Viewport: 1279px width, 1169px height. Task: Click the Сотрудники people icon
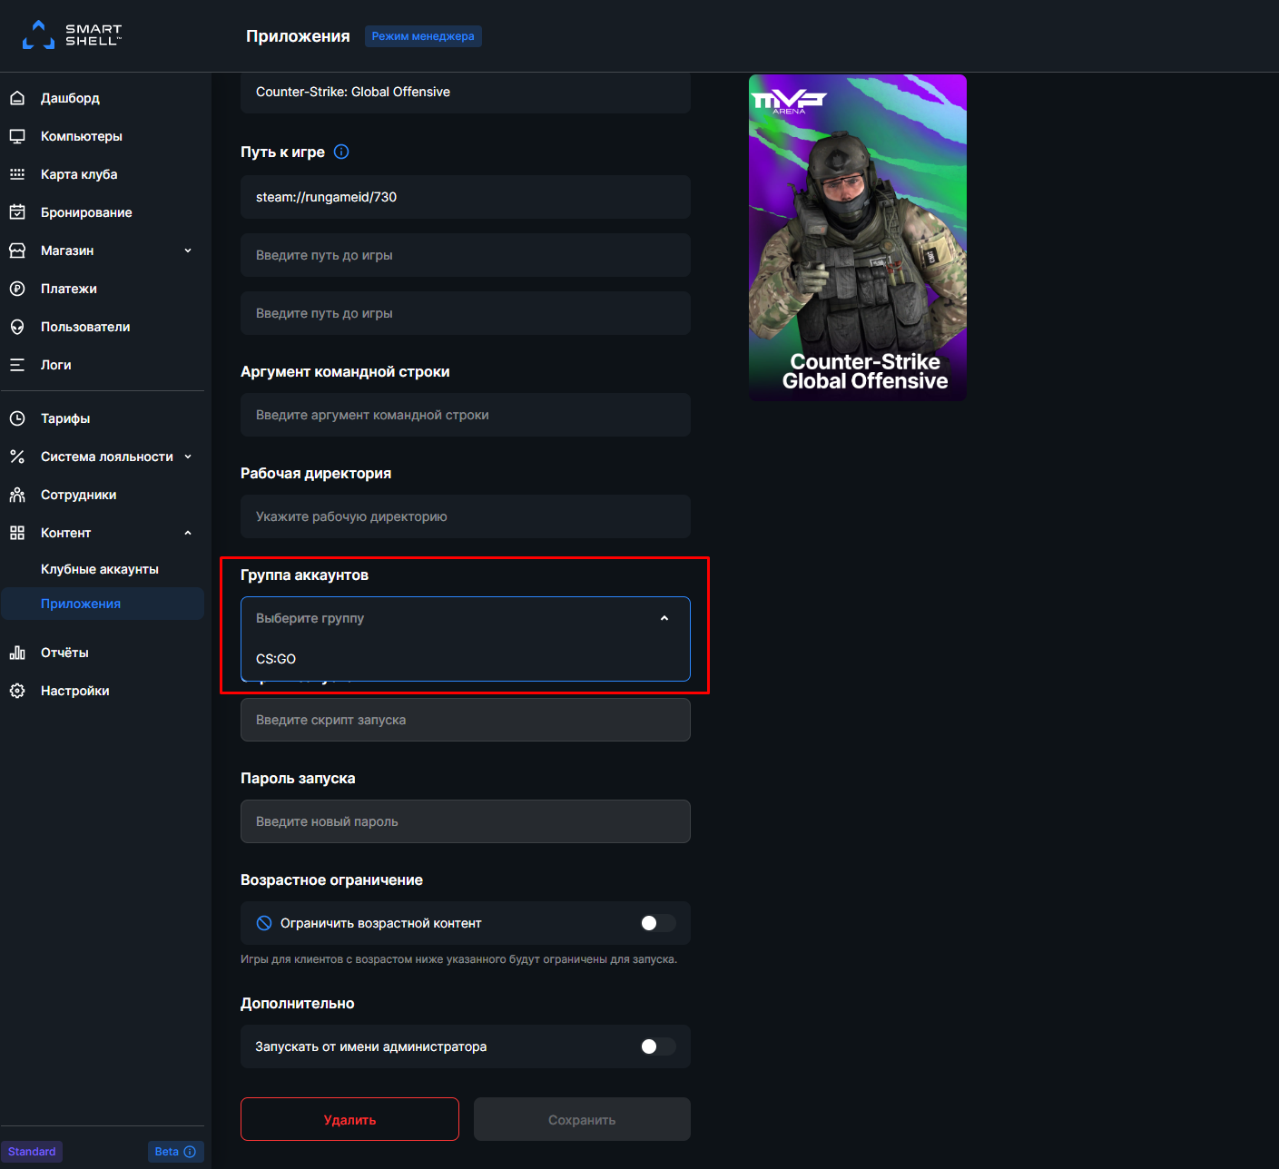pyautogui.click(x=17, y=495)
